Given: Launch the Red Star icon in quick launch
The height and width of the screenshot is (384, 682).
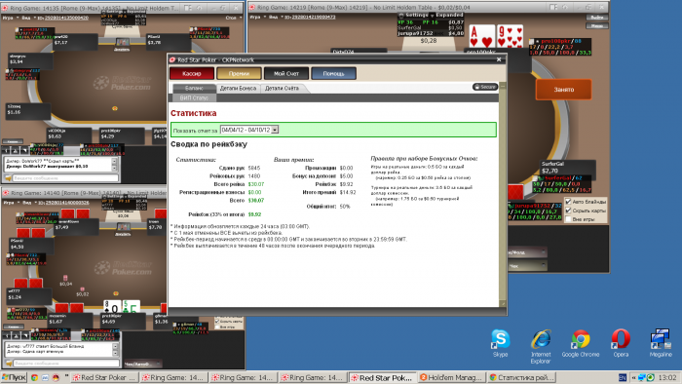Looking at the screenshot, I should [x=56, y=377].
